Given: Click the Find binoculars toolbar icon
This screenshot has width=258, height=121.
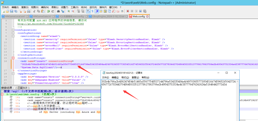Looking at the screenshot, I should point(58,11).
